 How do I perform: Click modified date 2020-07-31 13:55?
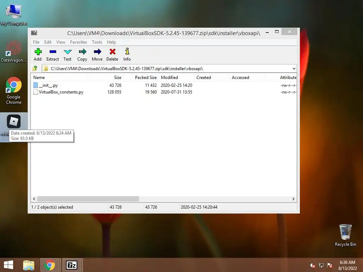pos(177,92)
